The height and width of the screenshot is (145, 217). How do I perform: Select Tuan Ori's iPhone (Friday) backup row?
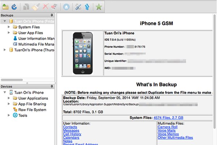(27, 21)
